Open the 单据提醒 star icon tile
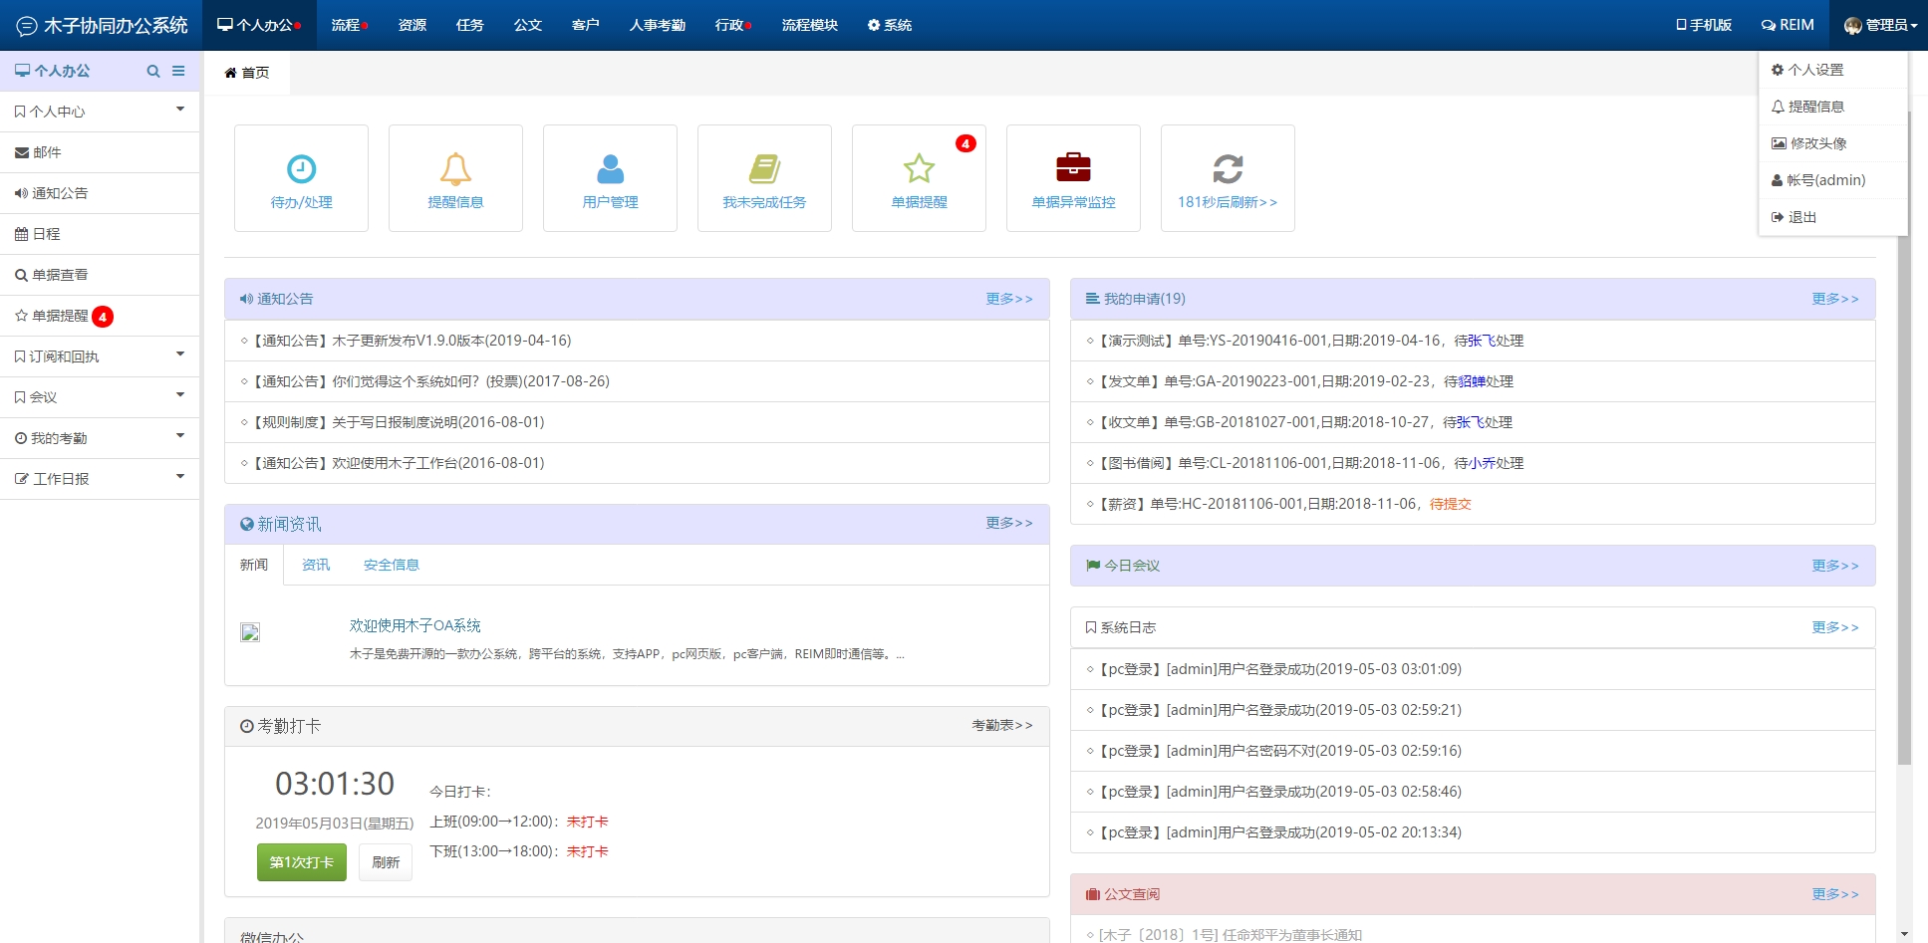Screen dimensions: 1928x943 click(x=919, y=178)
